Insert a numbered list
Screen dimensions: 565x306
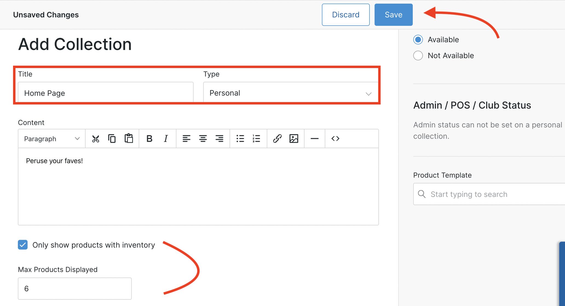(256, 139)
